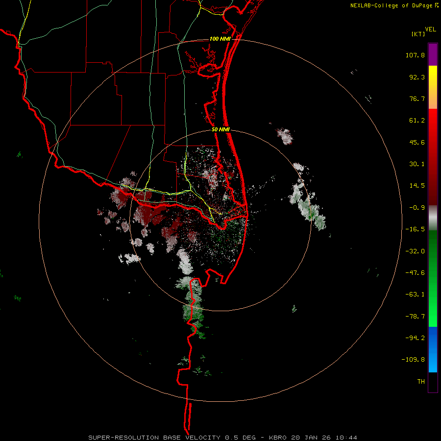Click the [KT] units label
Viewport: 441px width, 441px height.
pyautogui.click(x=418, y=34)
